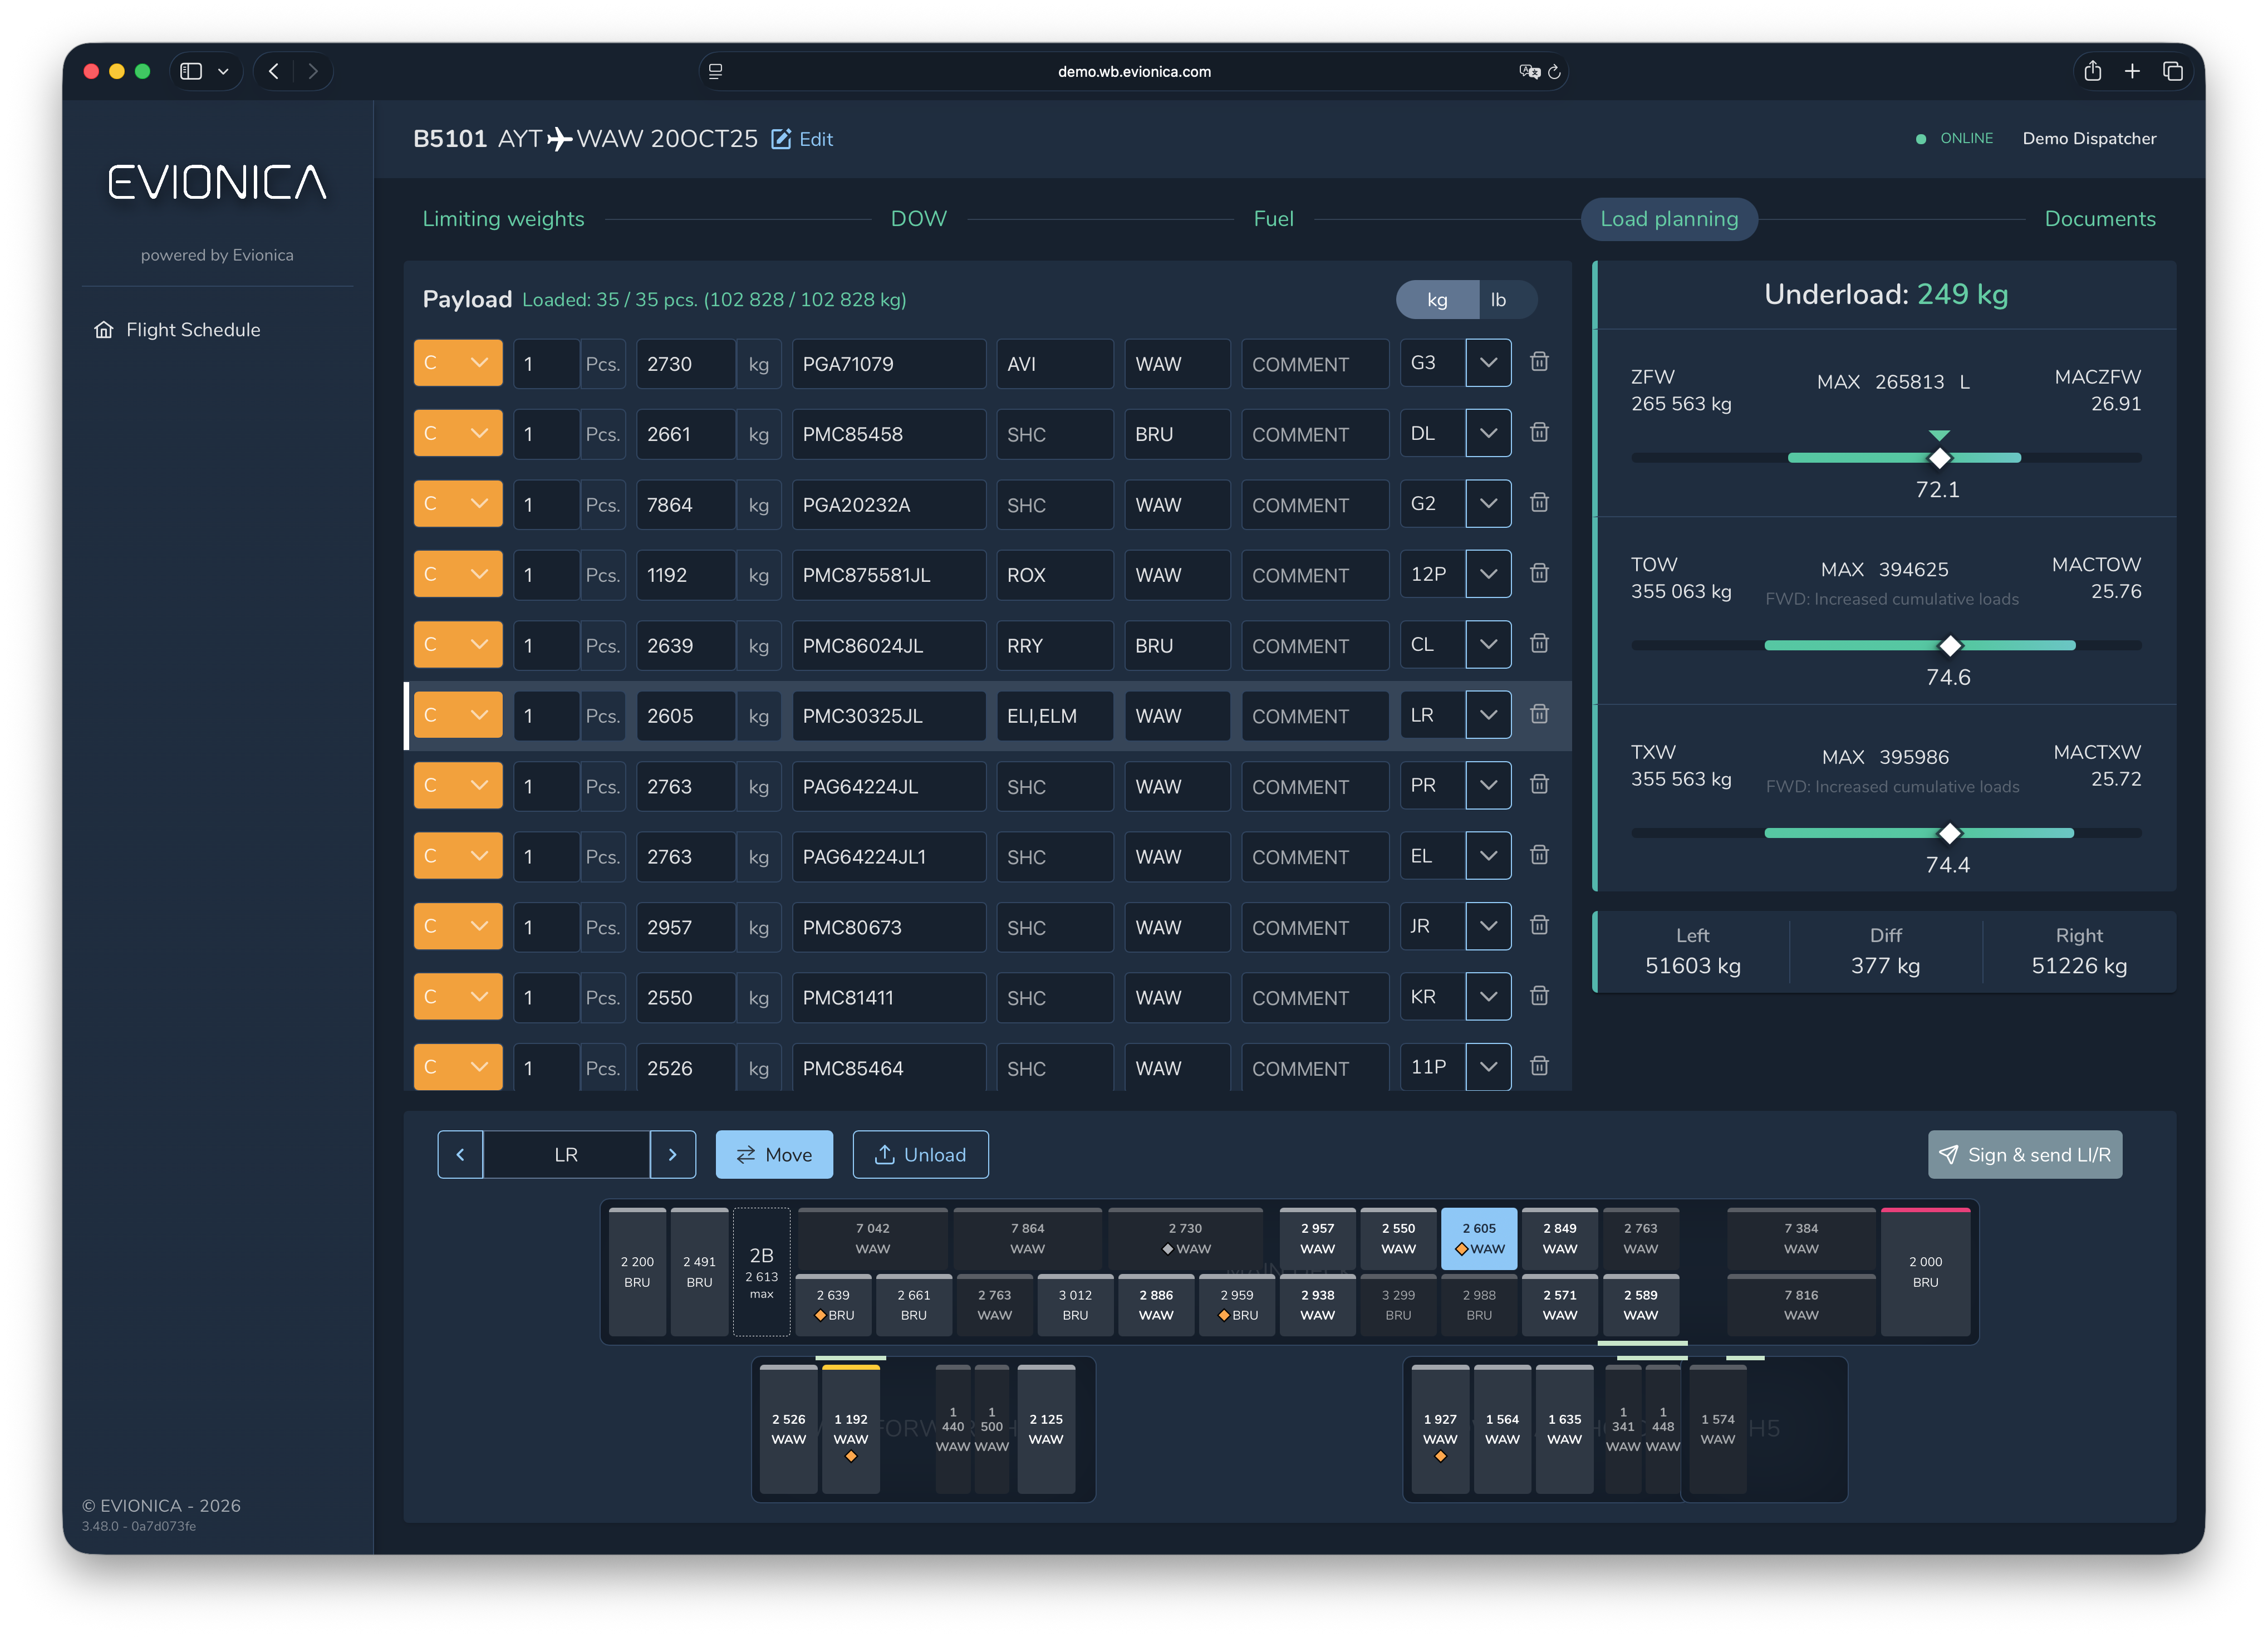Screen dimensions: 2268x1637
Task: Delete the PMC30325JL payload row using trash icon
Action: tap(1540, 715)
